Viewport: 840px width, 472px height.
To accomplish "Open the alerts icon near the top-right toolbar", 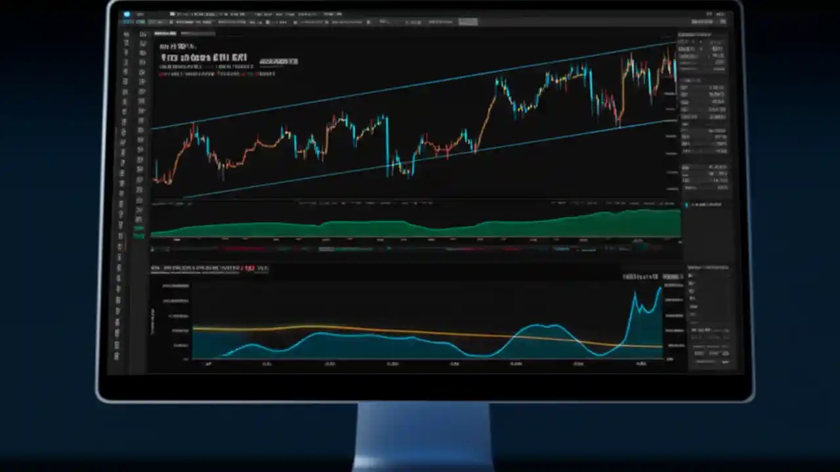I will point(710,13).
